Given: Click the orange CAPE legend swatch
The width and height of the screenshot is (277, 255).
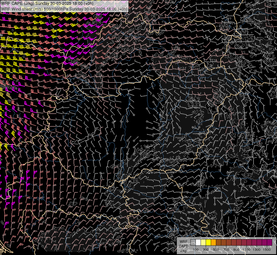Looking at the screenshot, I should (213, 243).
